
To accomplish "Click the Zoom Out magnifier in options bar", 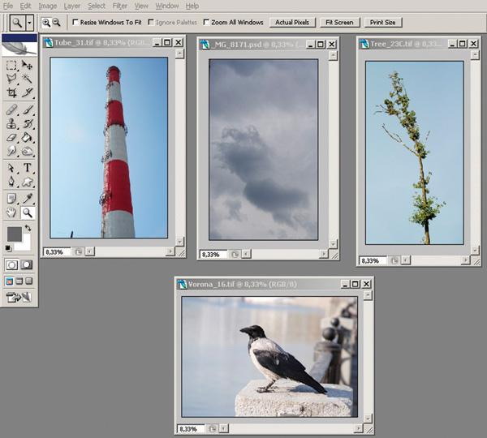I will 56,23.
